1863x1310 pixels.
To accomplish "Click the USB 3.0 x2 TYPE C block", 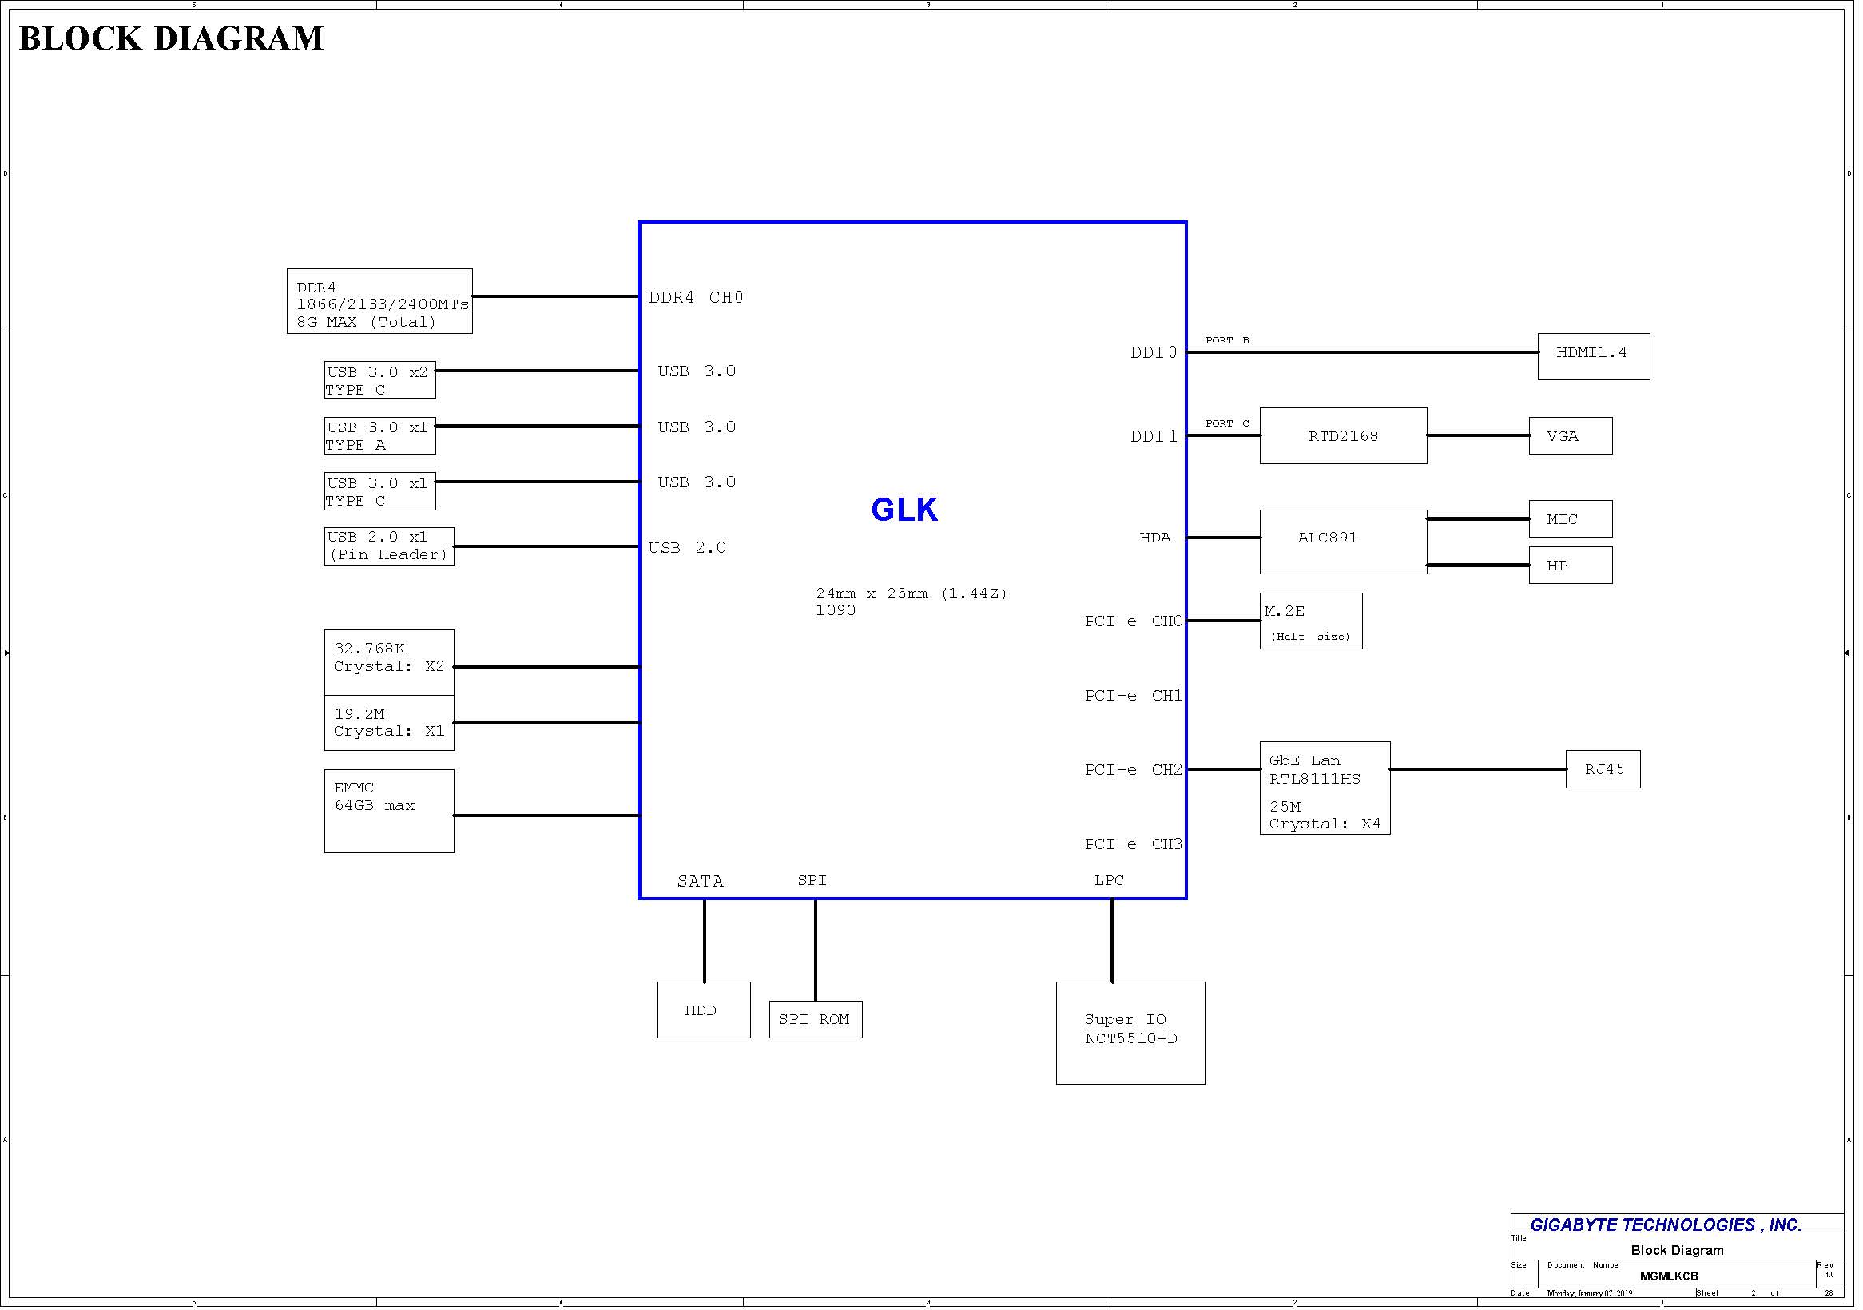I will click(x=381, y=381).
